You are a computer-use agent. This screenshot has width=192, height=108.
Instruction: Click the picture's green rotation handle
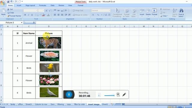click(49, 71)
